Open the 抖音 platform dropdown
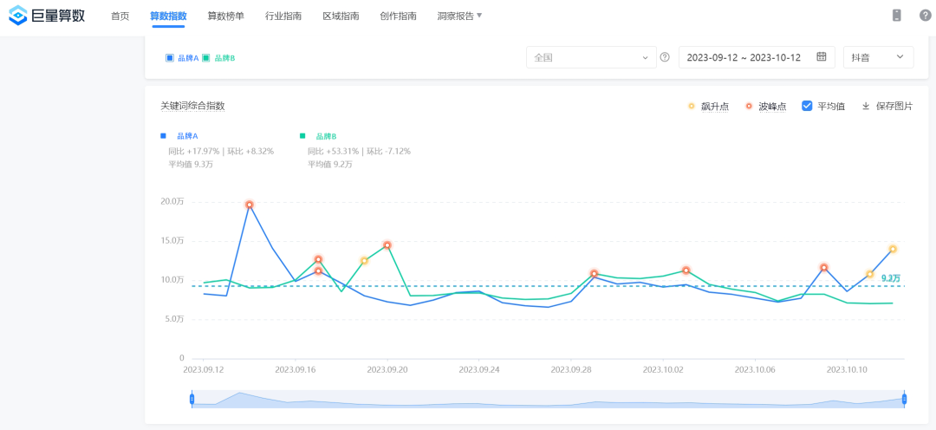This screenshot has height=430, width=936. click(878, 57)
